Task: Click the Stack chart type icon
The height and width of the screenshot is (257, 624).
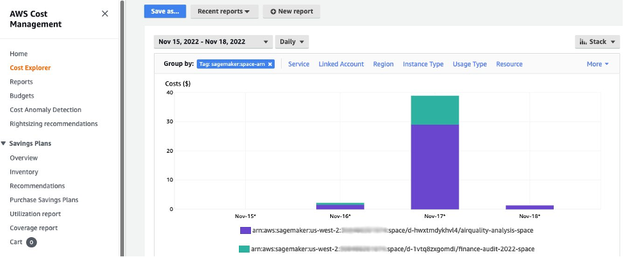Action: point(583,42)
